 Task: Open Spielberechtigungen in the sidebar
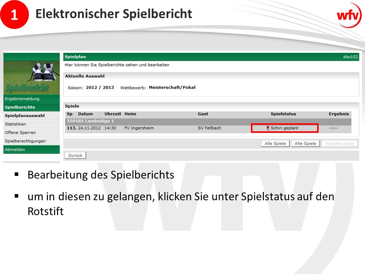pos(32,141)
